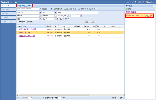Click the refresh icon in the project toolbar
The image size is (156, 100).
[51, 9]
